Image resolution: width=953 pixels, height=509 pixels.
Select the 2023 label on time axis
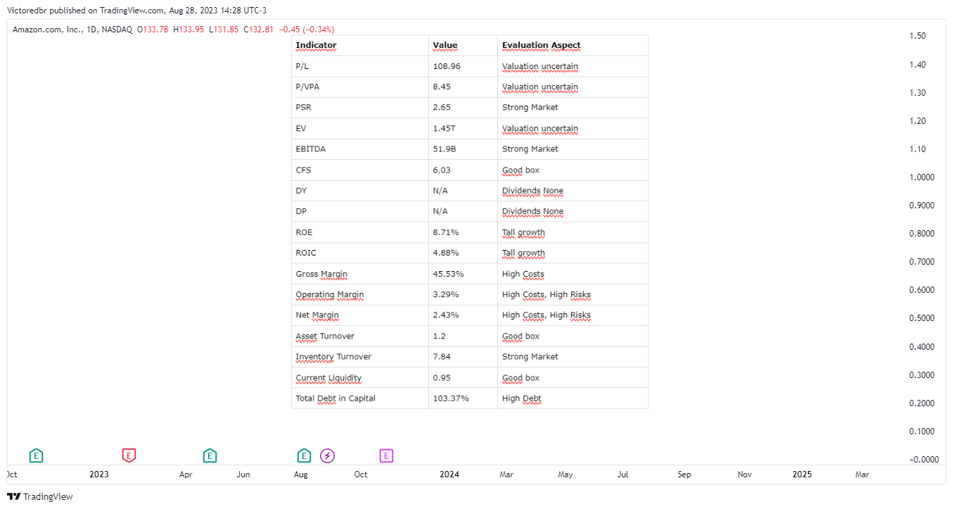(x=99, y=475)
